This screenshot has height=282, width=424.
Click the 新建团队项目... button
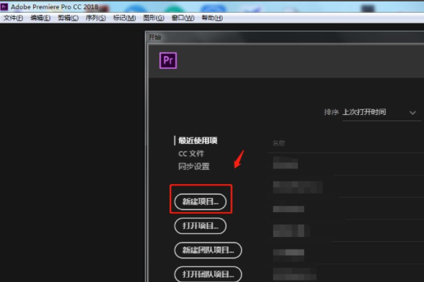[208, 250]
